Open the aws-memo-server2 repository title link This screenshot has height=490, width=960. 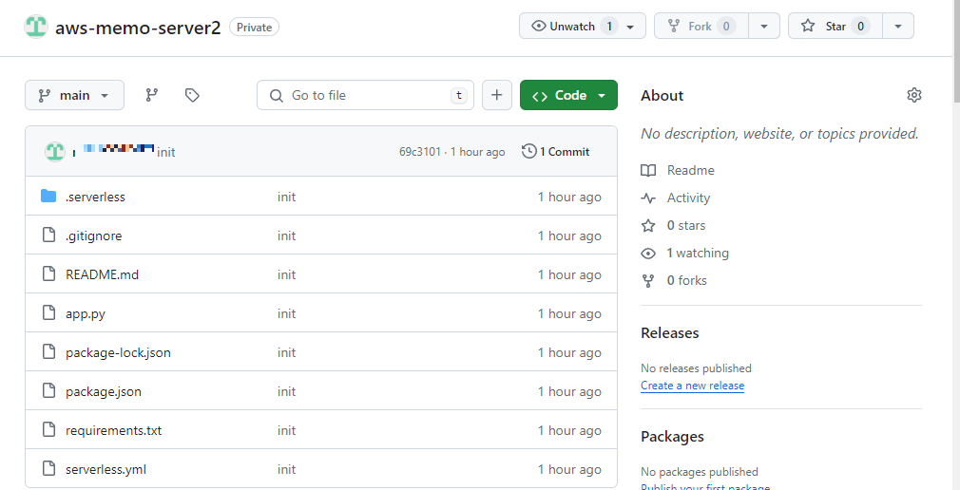click(x=138, y=28)
